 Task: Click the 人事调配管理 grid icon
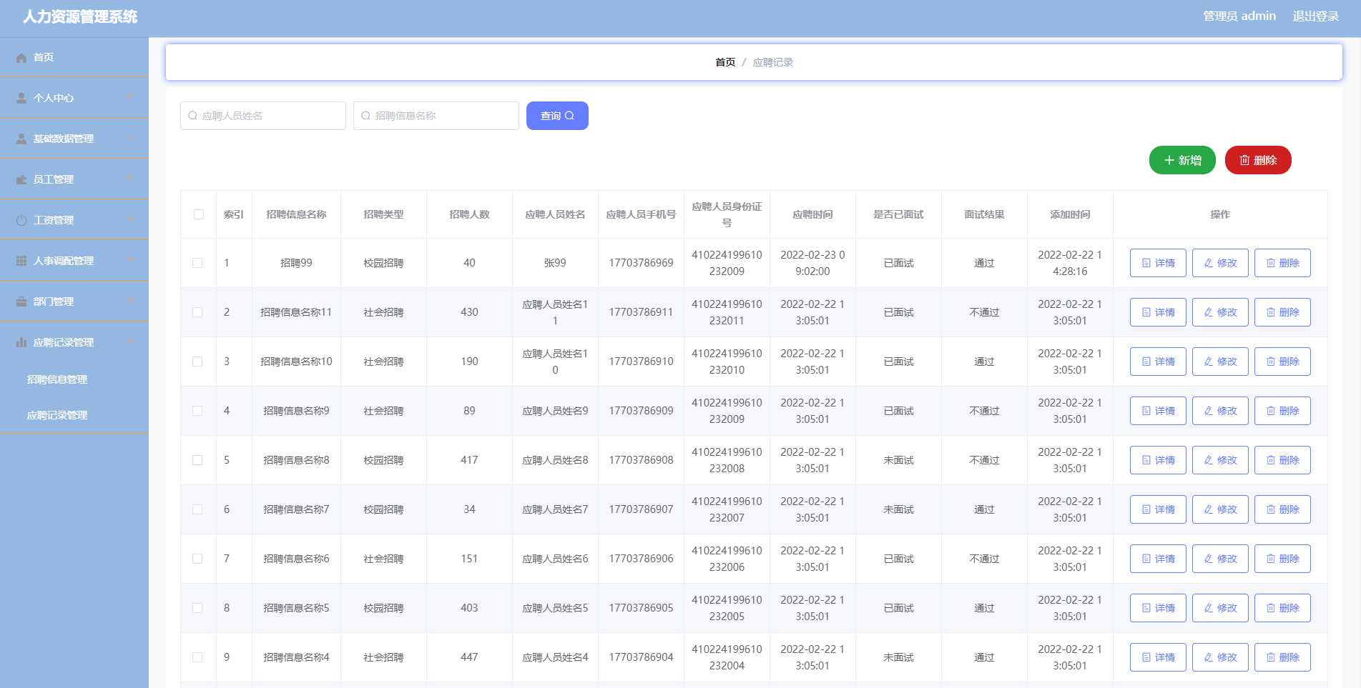(21, 261)
